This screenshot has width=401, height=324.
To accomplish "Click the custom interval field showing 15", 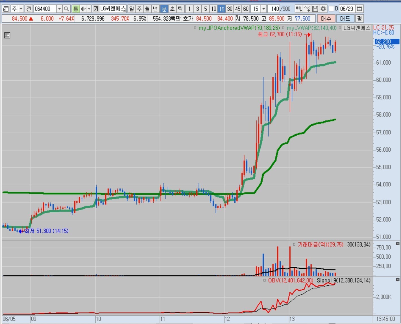I will point(256,9).
